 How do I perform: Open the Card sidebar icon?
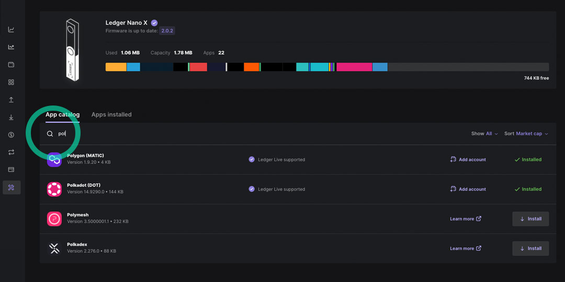(11, 169)
